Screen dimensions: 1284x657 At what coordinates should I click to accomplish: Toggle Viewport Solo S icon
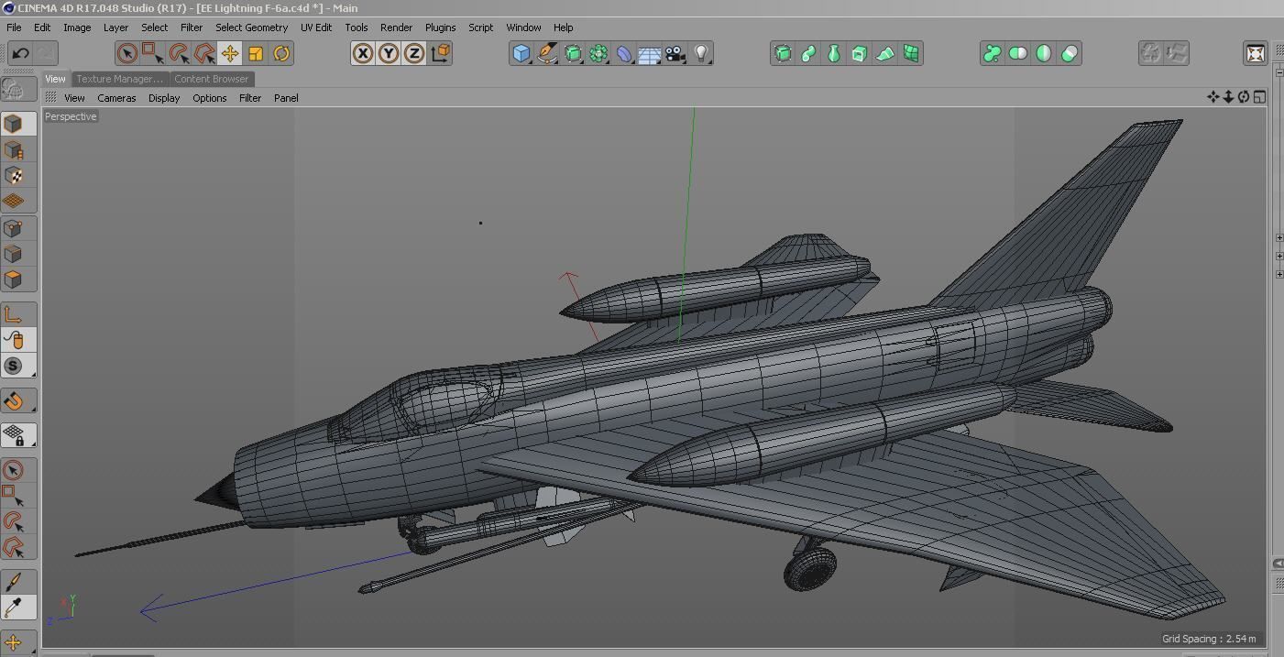tap(14, 366)
